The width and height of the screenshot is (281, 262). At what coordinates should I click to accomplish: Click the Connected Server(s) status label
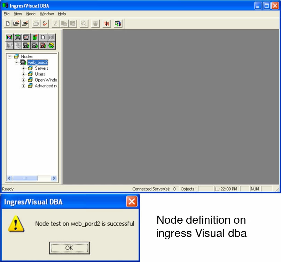click(151, 189)
